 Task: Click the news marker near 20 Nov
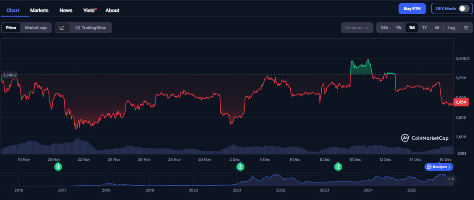(x=58, y=166)
